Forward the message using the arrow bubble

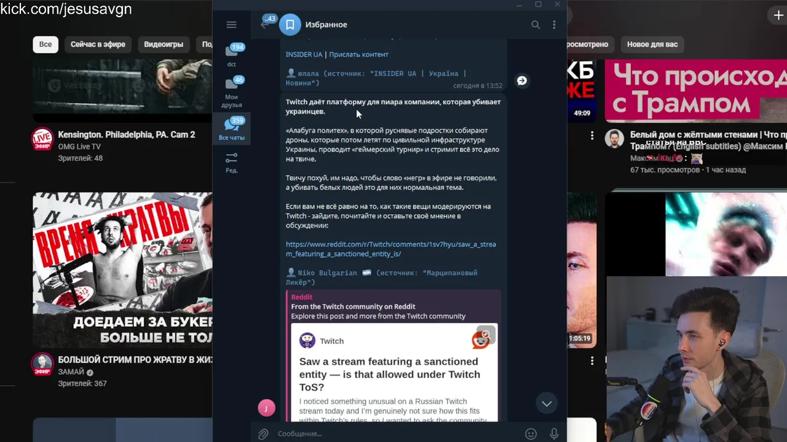[x=521, y=80]
